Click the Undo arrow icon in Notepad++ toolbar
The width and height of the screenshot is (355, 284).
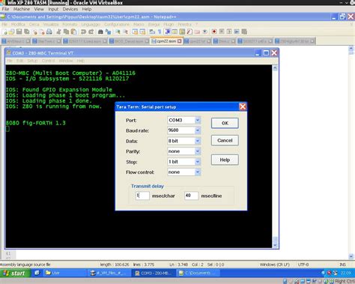coord(83,31)
